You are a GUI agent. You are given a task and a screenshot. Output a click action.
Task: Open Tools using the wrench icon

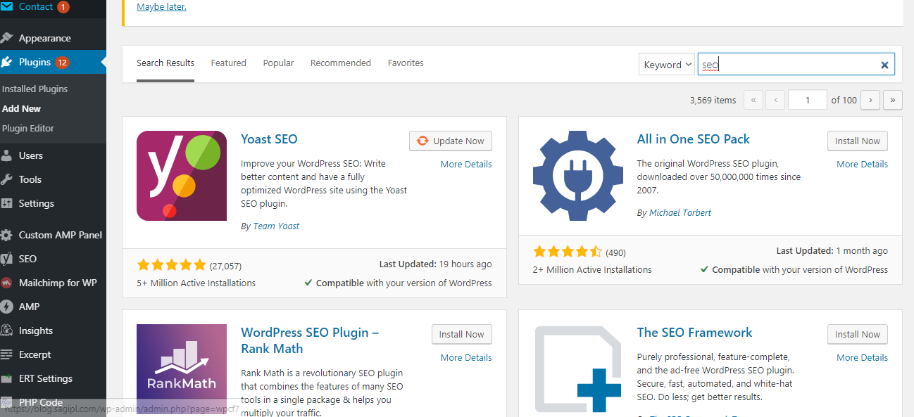10,179
